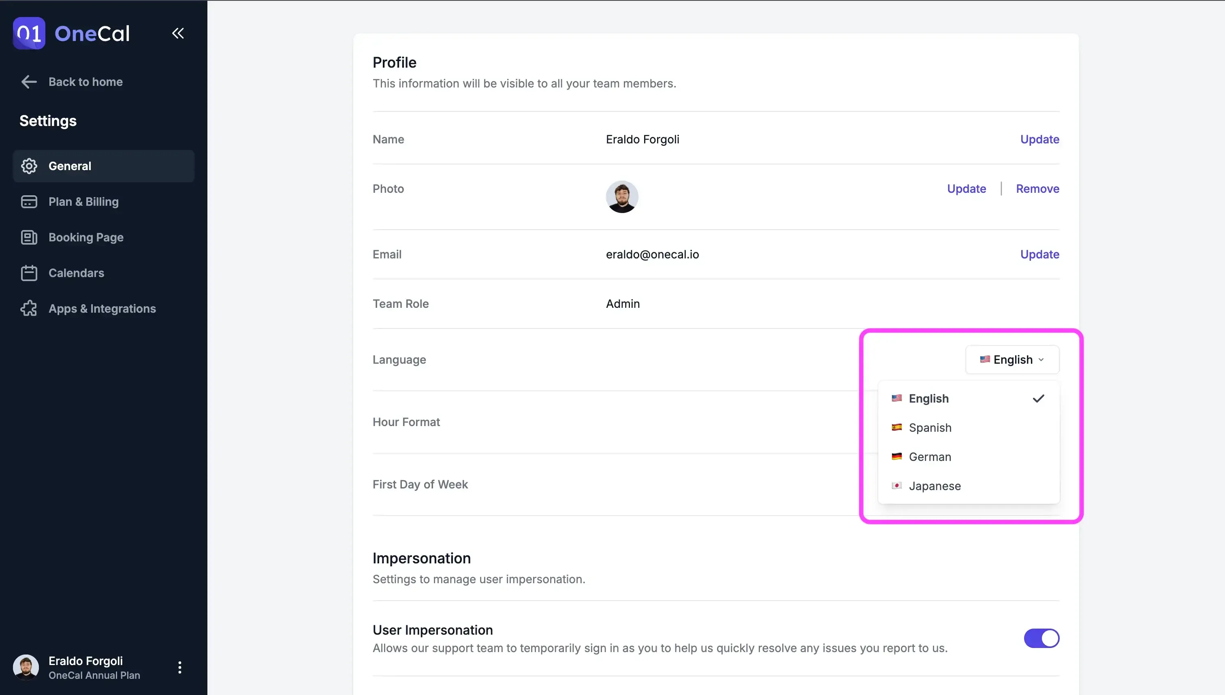Click Update link for Photo
Image resolution: width=1225 pixels, height=695 pixels.
click(966, 189)
